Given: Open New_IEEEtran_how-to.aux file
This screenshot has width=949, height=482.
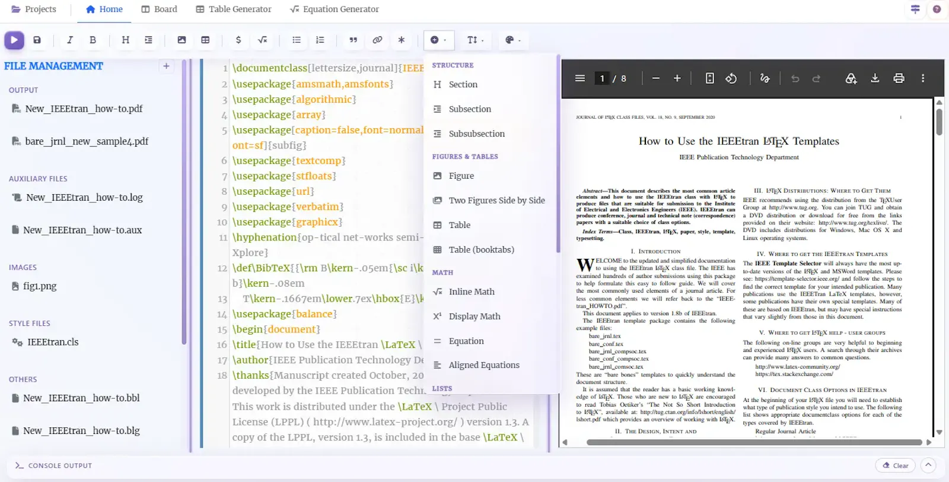Looking at the screenshot, I should click(77, 230).
